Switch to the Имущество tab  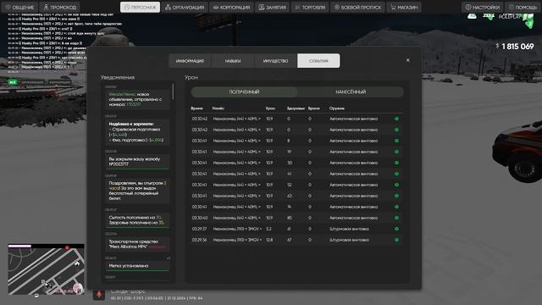(x=275, y=61)
